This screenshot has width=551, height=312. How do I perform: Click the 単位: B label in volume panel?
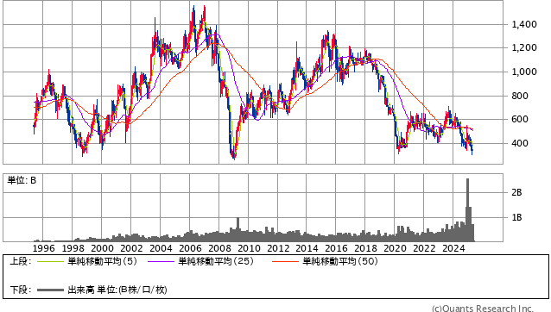(x=22, y=180)
